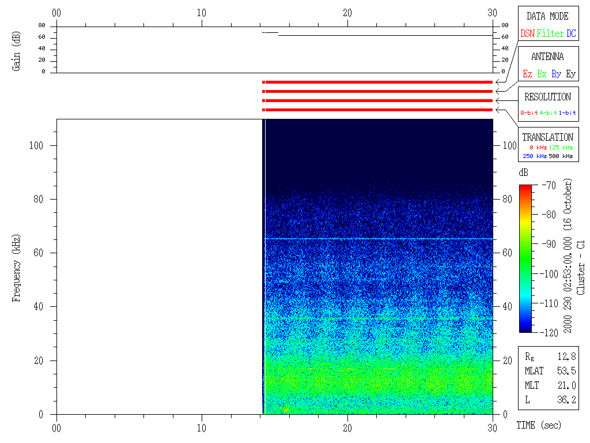Select the 500 kHz translation label
The height and width of the screenshot is (443, 590).
(561, 156)
